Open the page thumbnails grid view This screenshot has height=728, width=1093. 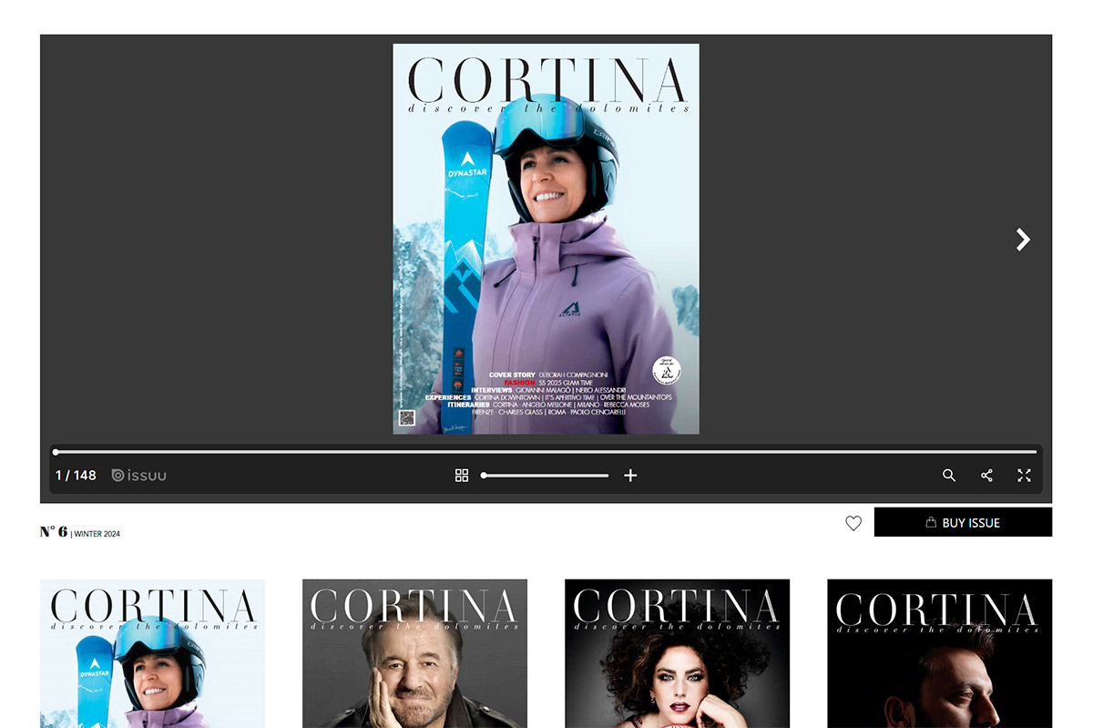462,476
